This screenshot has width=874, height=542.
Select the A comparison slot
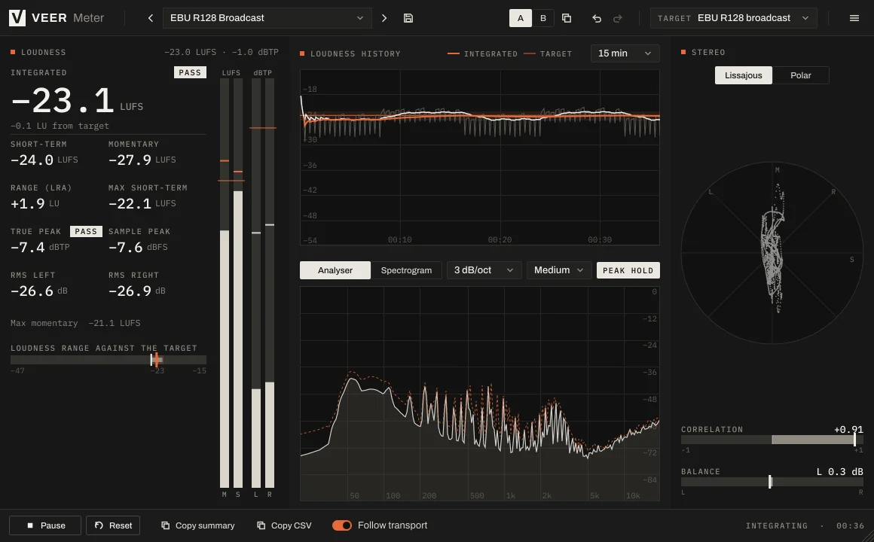521,18
